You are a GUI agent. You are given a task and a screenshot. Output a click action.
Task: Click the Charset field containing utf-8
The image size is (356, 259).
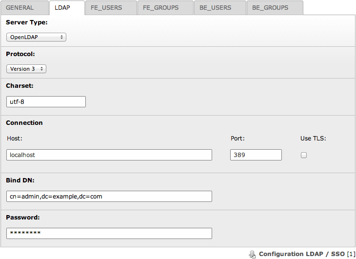pyautogui.click(x=46, y=101)
